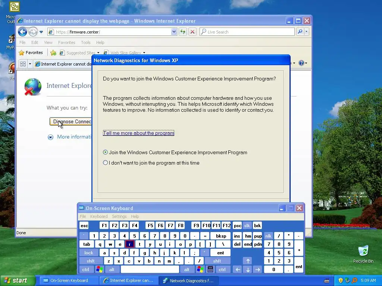Click the Diagnose Connection Problems button
Image resolution: width=382 pixels, height=286 pixels.
pos(71,122)
